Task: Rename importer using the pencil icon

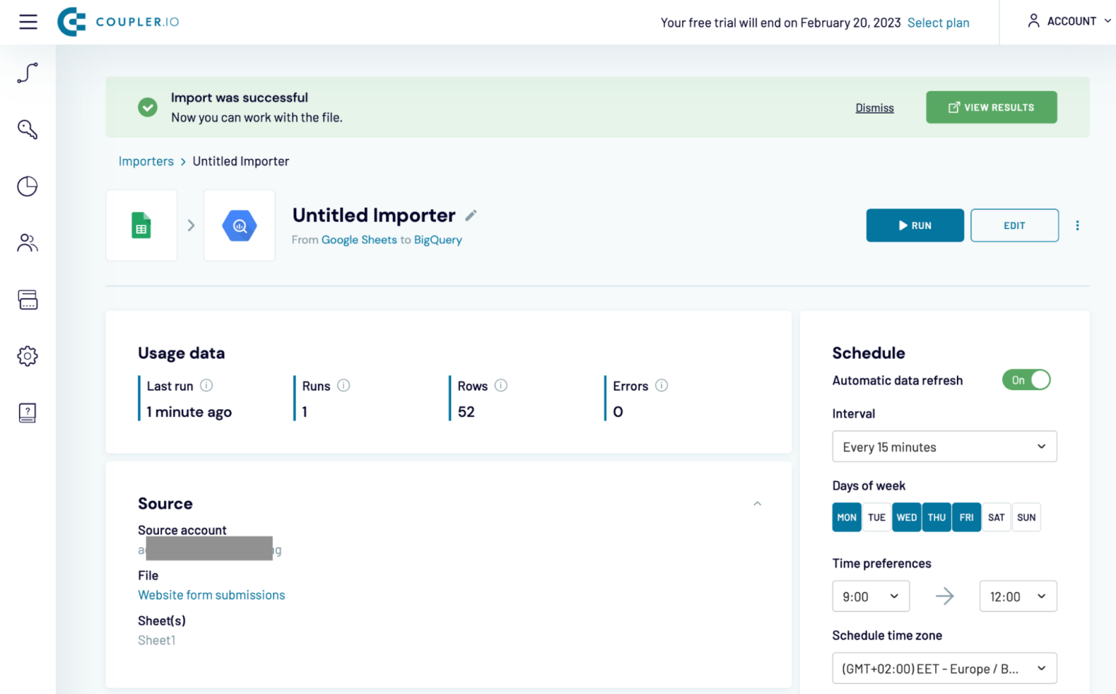Action: (471, 215)
